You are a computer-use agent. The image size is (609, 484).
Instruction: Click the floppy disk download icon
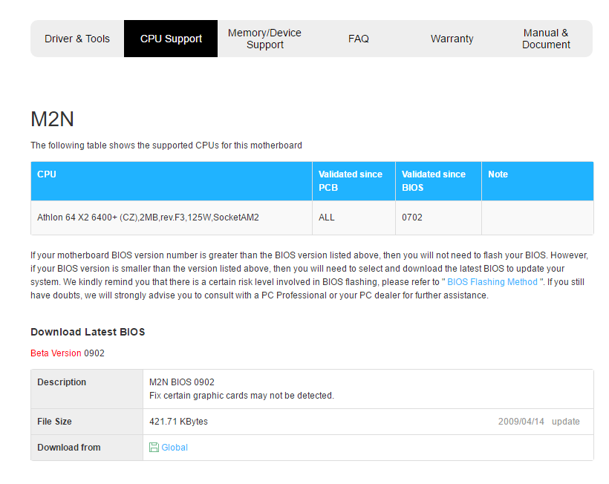coord(154,448)
